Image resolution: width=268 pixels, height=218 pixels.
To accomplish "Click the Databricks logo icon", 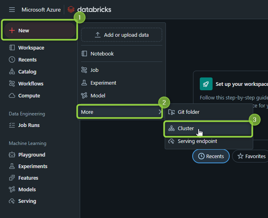I will 71,10.
